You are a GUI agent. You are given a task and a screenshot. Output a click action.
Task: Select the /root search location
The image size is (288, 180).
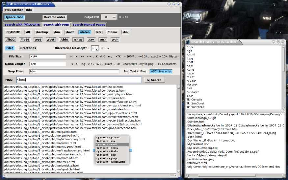[51, 40]
